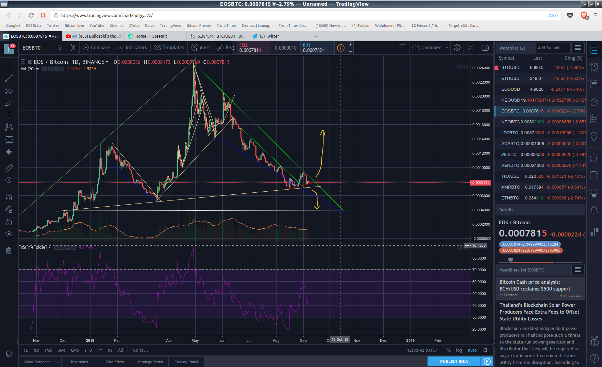Screen dimensions: 602x367
Task: Open the object tree layers icon
Action: (9, 354)
